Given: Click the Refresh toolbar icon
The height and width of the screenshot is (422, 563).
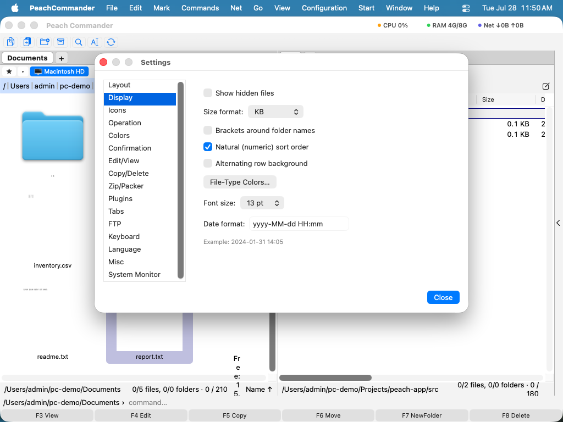Looking at the screenshot, I should pos(111,42).
